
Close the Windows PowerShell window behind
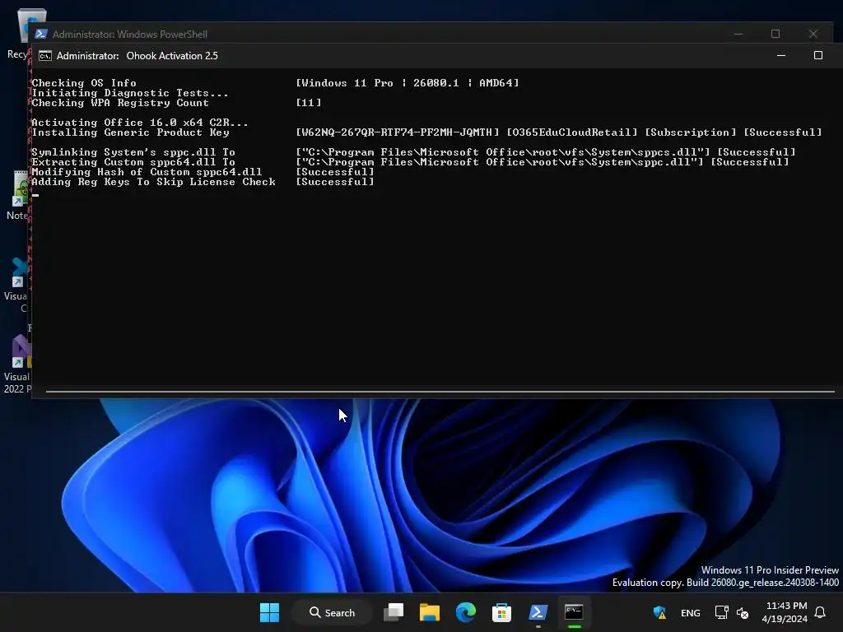point(813,34)
